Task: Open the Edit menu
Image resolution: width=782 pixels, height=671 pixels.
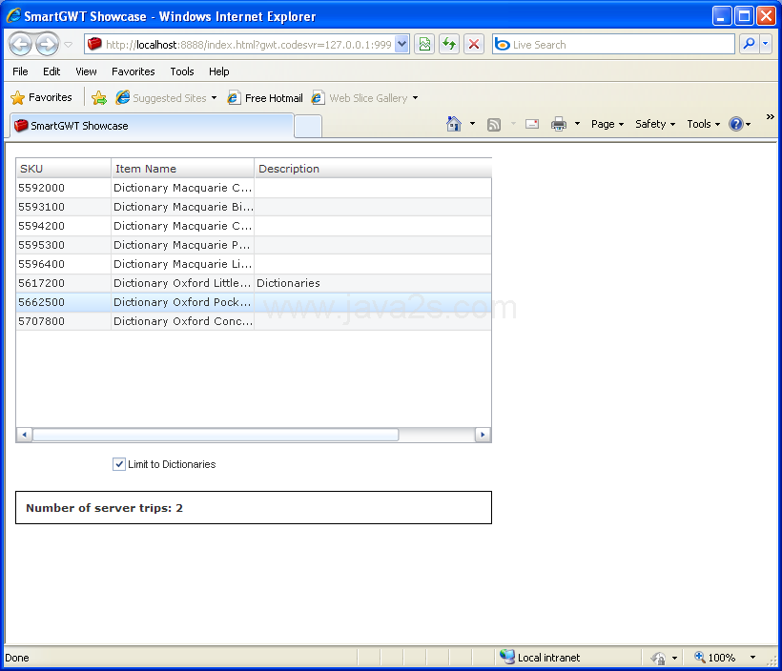Action: (x=51, y=71)
